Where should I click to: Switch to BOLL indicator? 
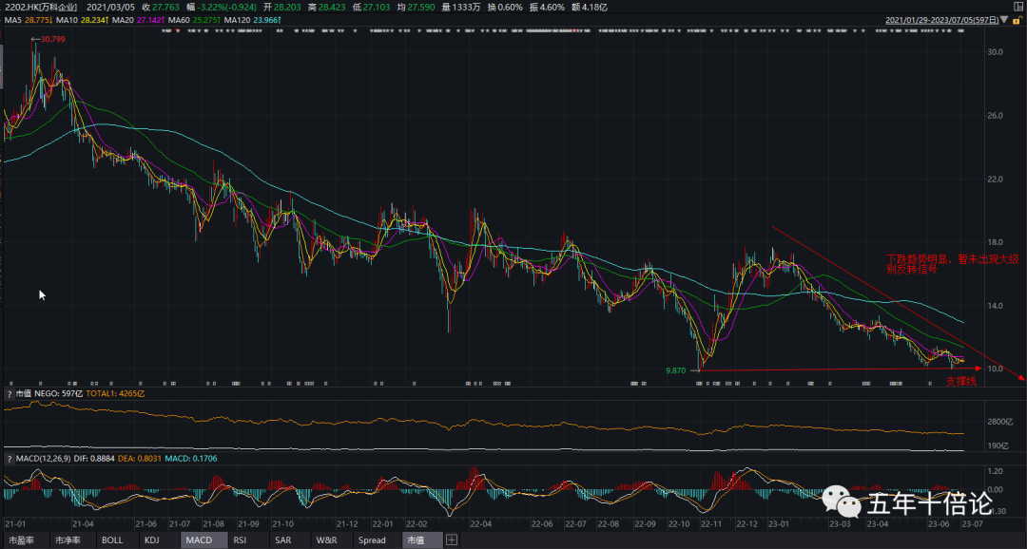pyautogui.click(x=112, y=540)
